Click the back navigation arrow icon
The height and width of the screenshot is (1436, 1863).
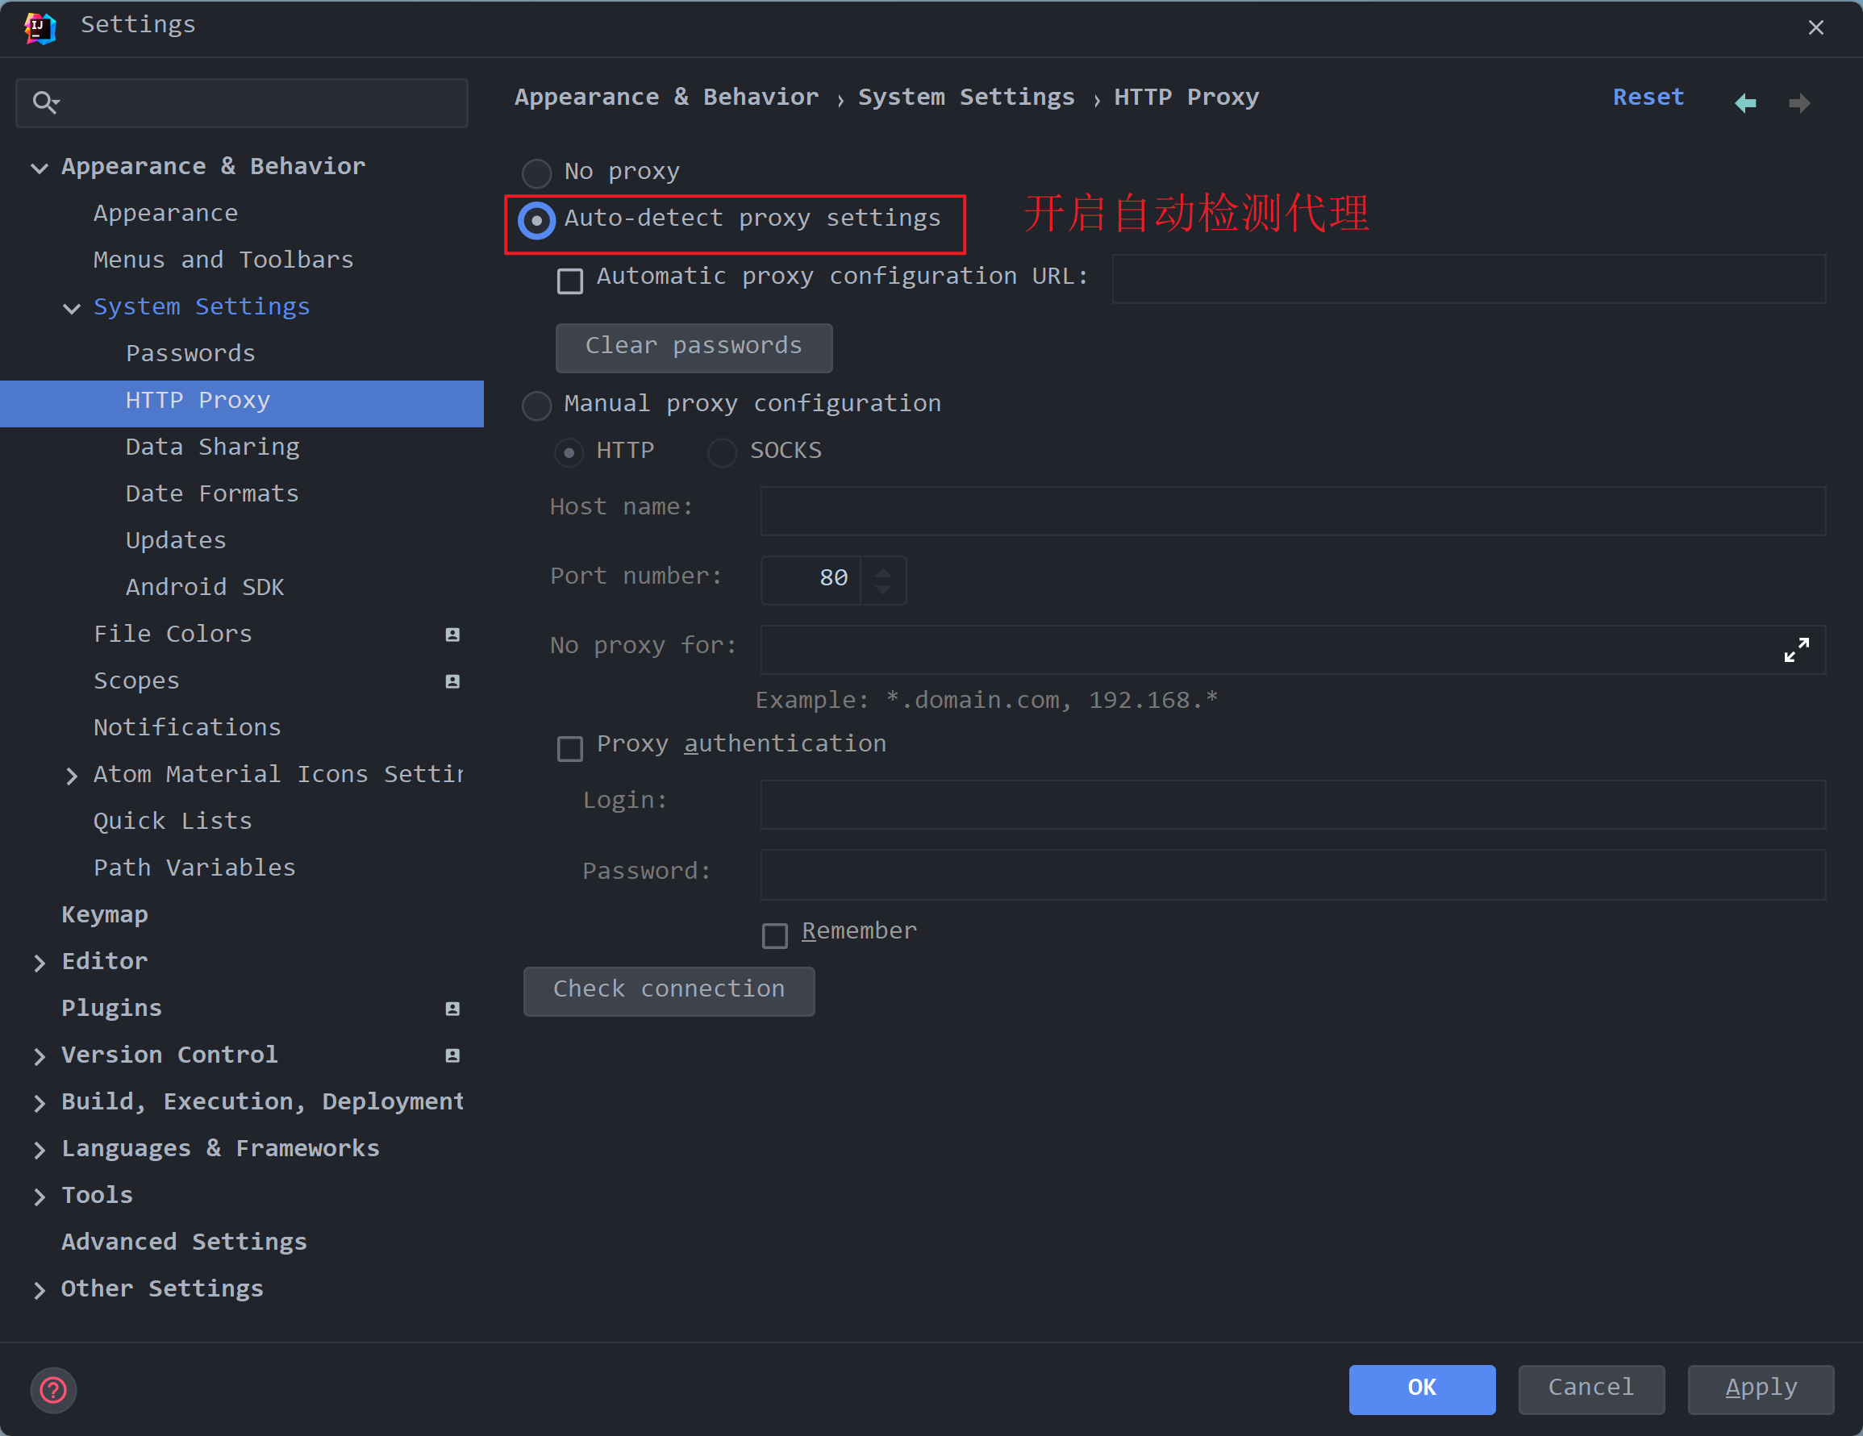click(1745, 103)
